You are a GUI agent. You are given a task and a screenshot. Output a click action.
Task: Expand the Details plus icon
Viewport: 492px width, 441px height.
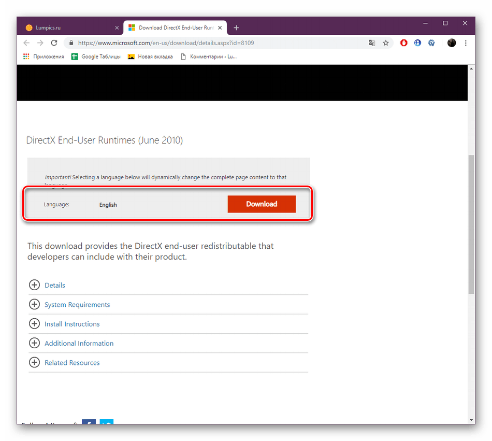[34, 285]
